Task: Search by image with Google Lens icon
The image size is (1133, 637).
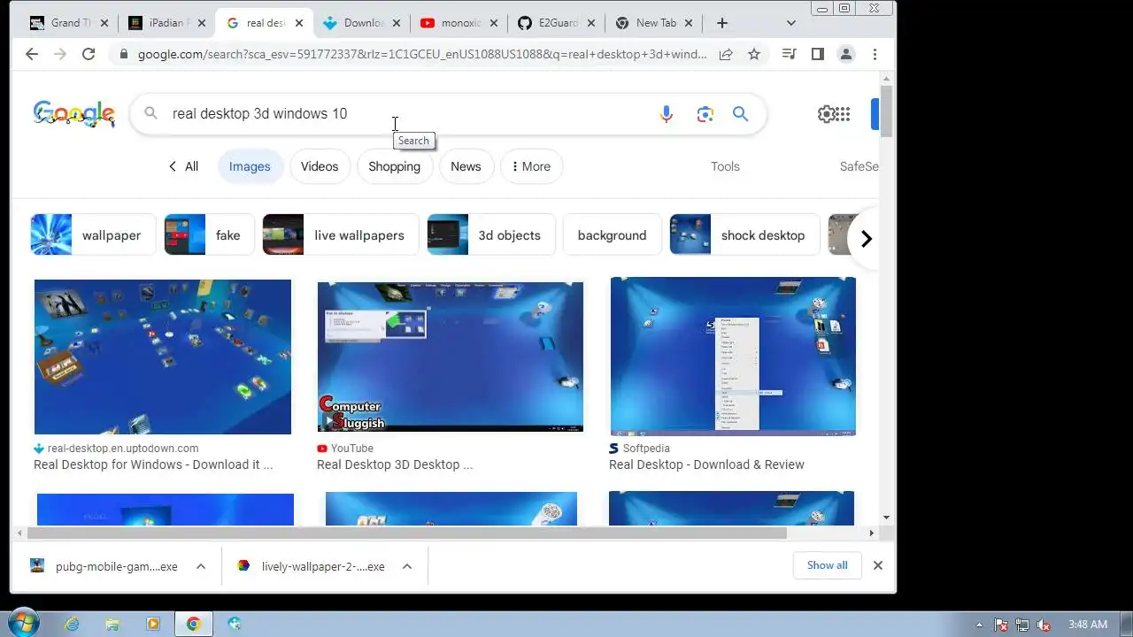Action: click(x=705, y=114)
